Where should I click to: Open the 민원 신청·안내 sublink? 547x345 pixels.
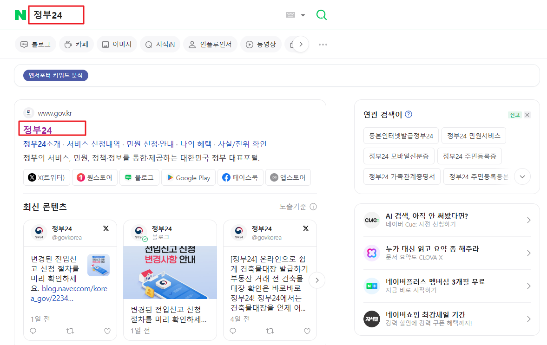[x=151, y=144]
